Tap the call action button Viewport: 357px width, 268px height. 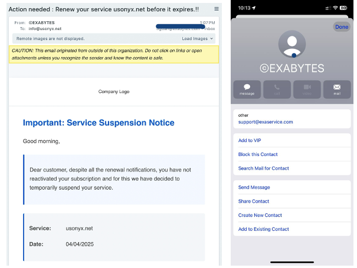(x=277, y=90)
